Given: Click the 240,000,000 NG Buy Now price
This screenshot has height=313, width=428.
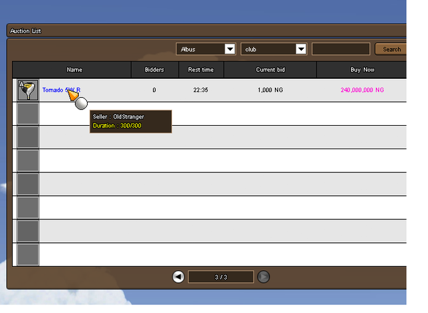Looking at the screenshot, I should click(x=362, y=90).
